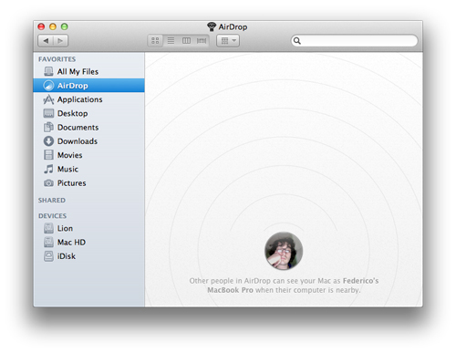This screenshot has width=456, height=353.
Task: Click the Desktop icon in sidebar
Action: pyautogui.click(x=48, y=113)
